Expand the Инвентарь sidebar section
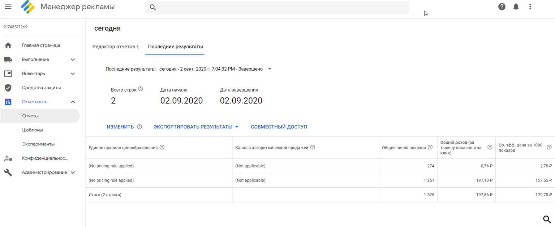Viewport: 555px width, 227px height. 73,74
